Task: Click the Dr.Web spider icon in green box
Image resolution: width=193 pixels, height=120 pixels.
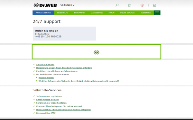Action: point(96,52)
